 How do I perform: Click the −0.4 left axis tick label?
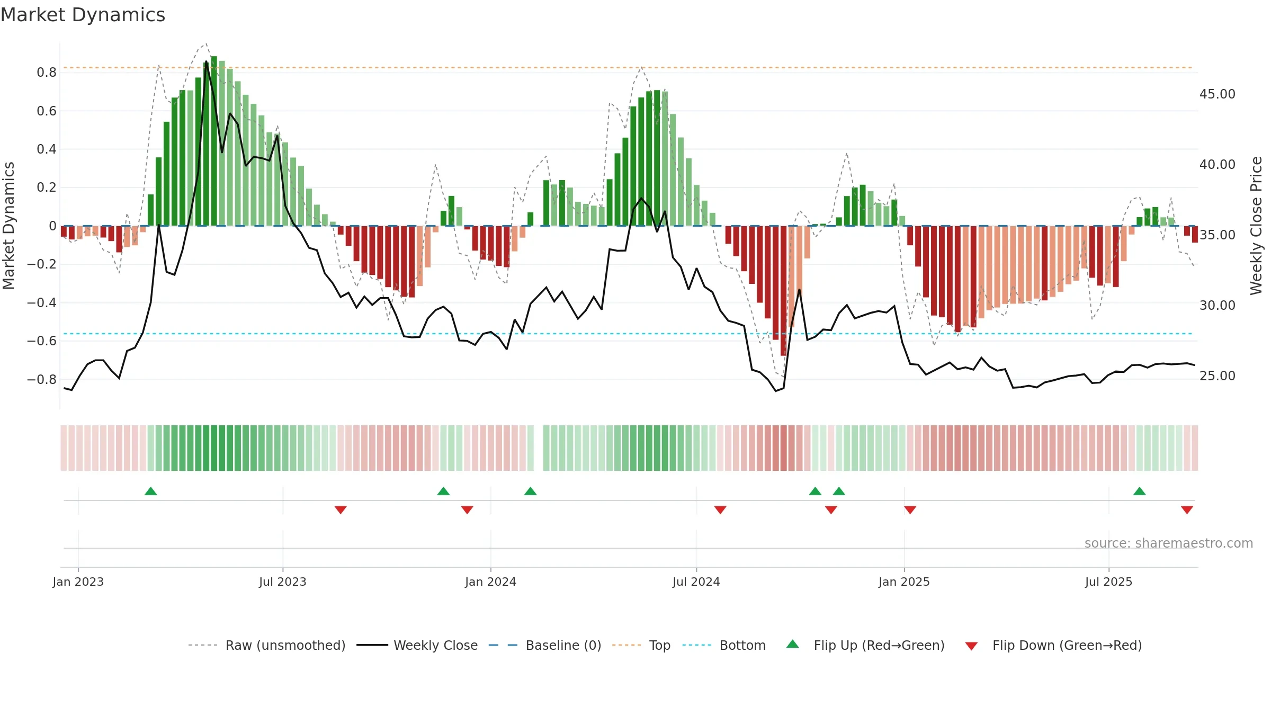click(x=42, y=303)
